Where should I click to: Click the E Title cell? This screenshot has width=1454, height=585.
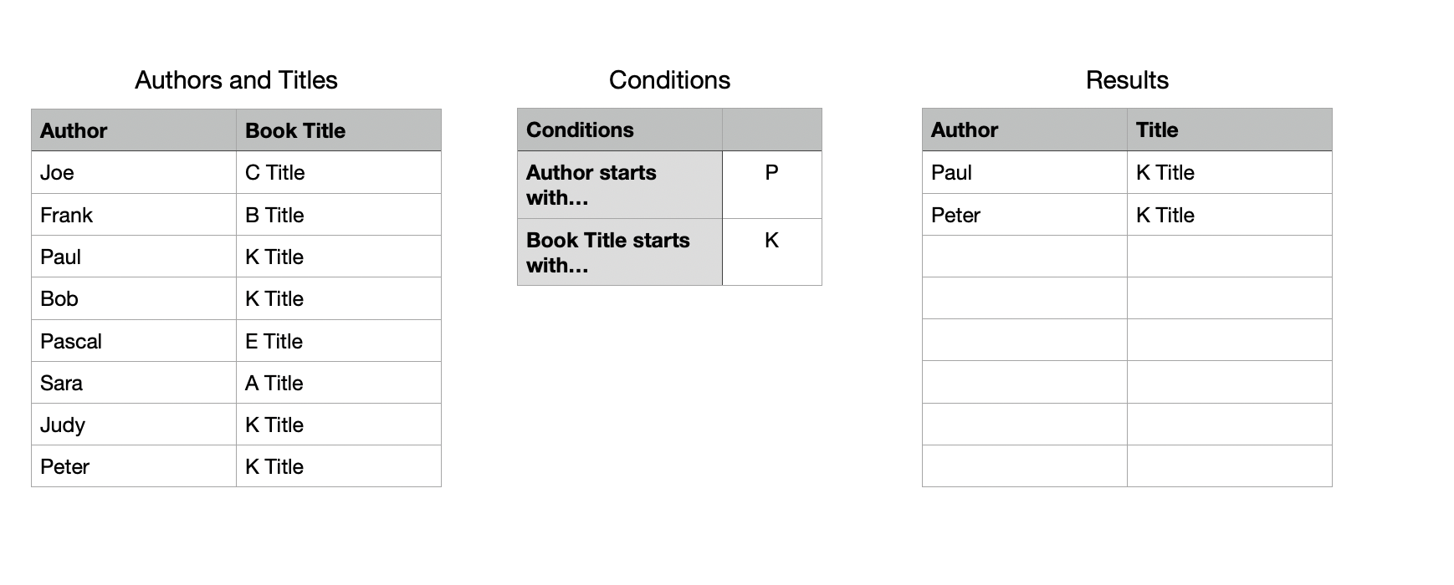[339, 341]
